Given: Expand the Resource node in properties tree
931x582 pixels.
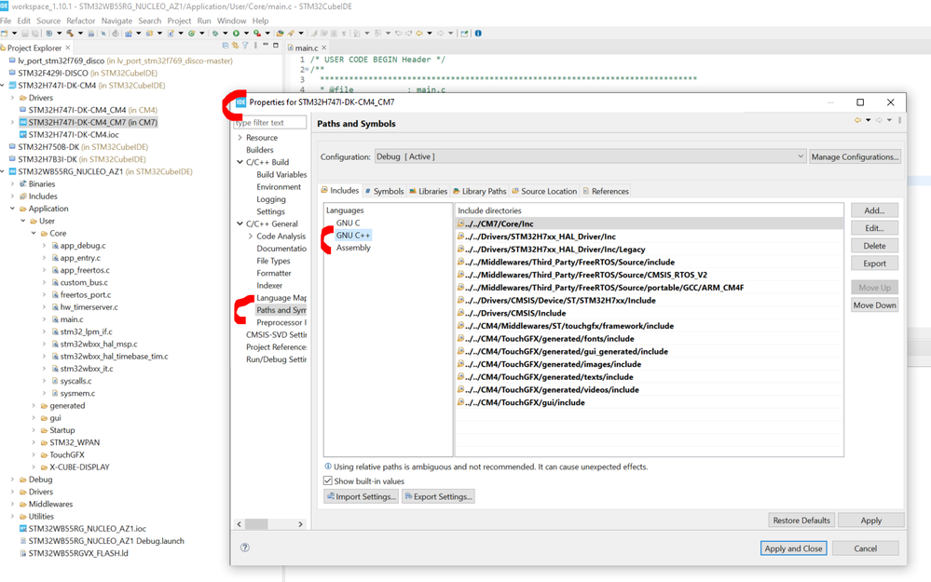Looking at the screenshot, I should click(240, 138).
